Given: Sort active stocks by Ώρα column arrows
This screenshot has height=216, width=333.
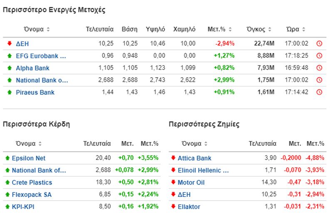Looking at the screenshot, I should [x=304, y=29].
